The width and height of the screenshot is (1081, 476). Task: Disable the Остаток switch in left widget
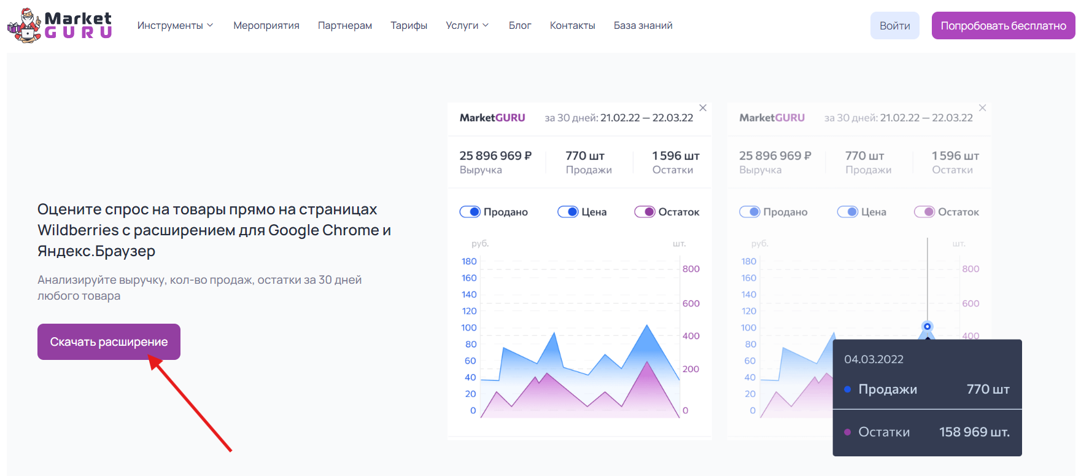tap(645, 212)
